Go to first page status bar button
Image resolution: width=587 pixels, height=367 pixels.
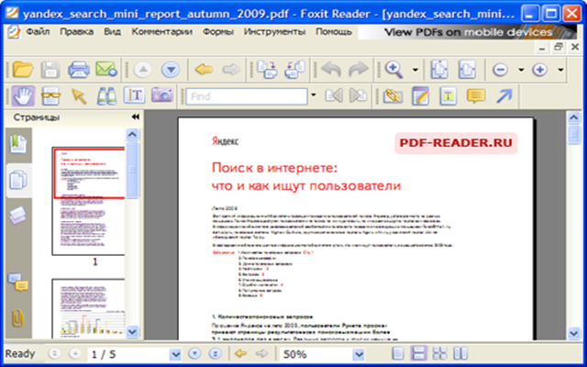pos(55,353)
